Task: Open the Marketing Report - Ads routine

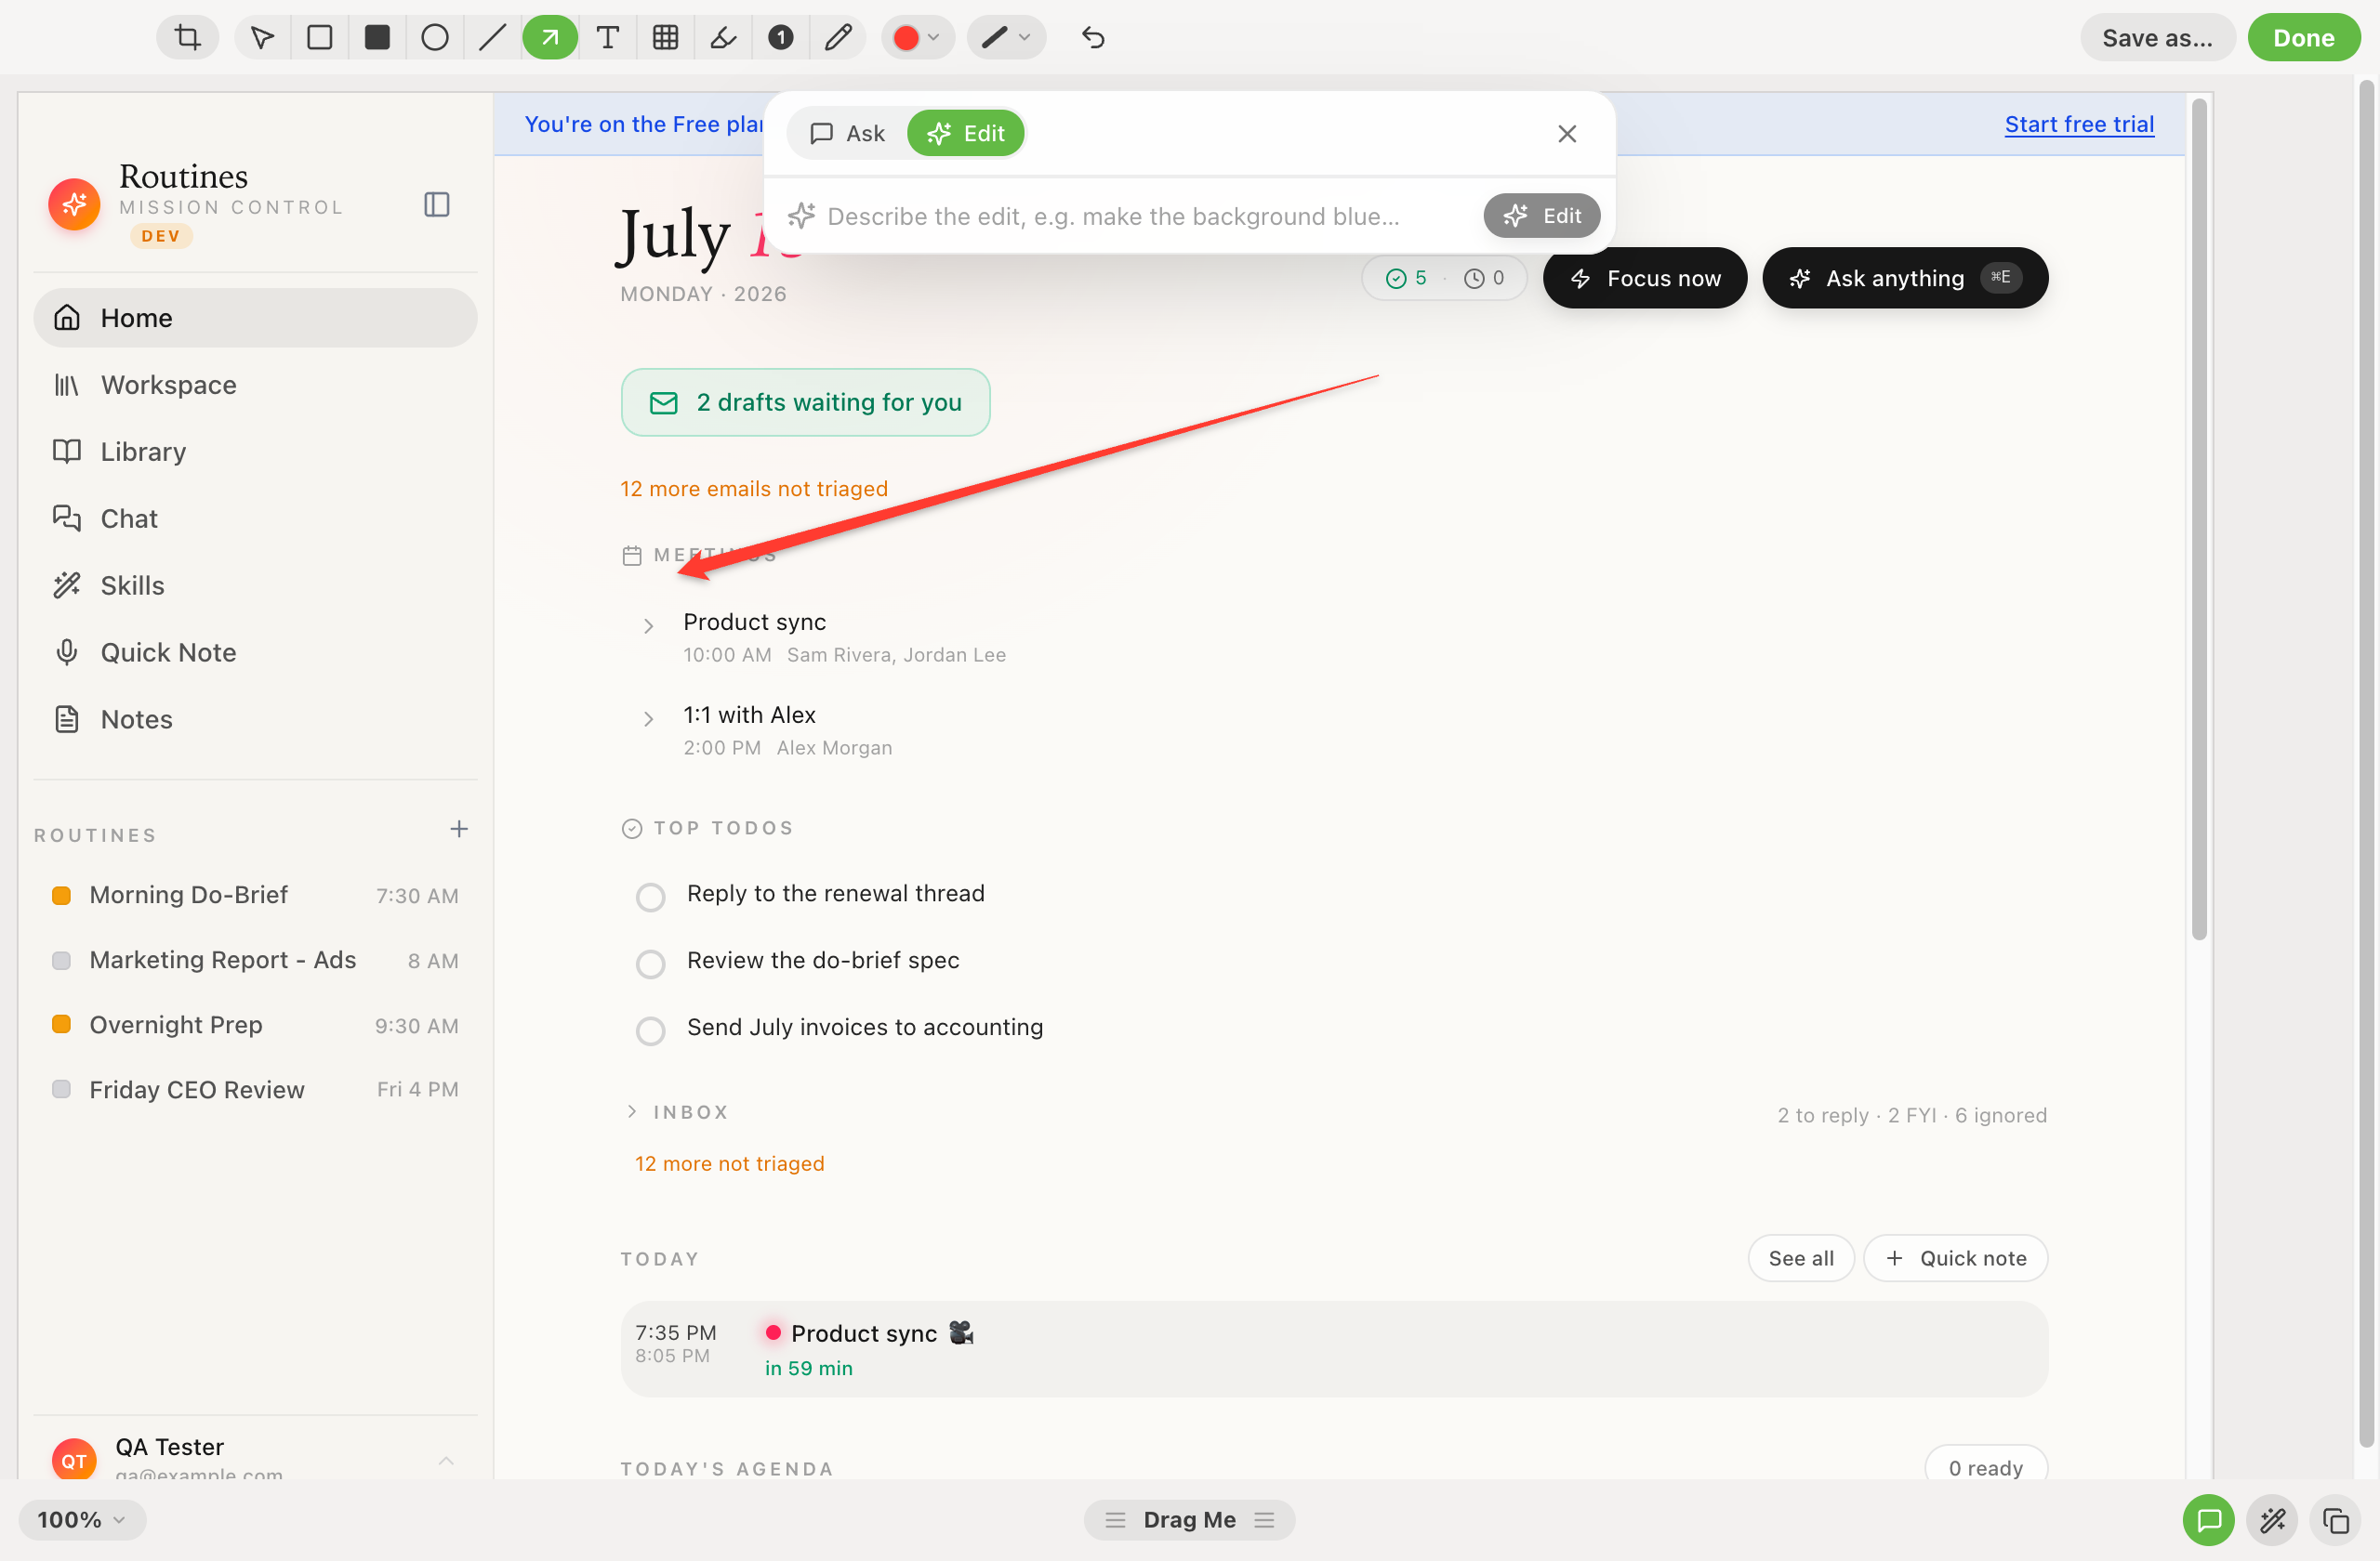Action: point(255,961)
